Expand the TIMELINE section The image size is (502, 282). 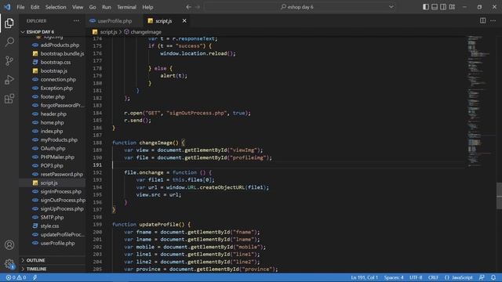point(37,269)
